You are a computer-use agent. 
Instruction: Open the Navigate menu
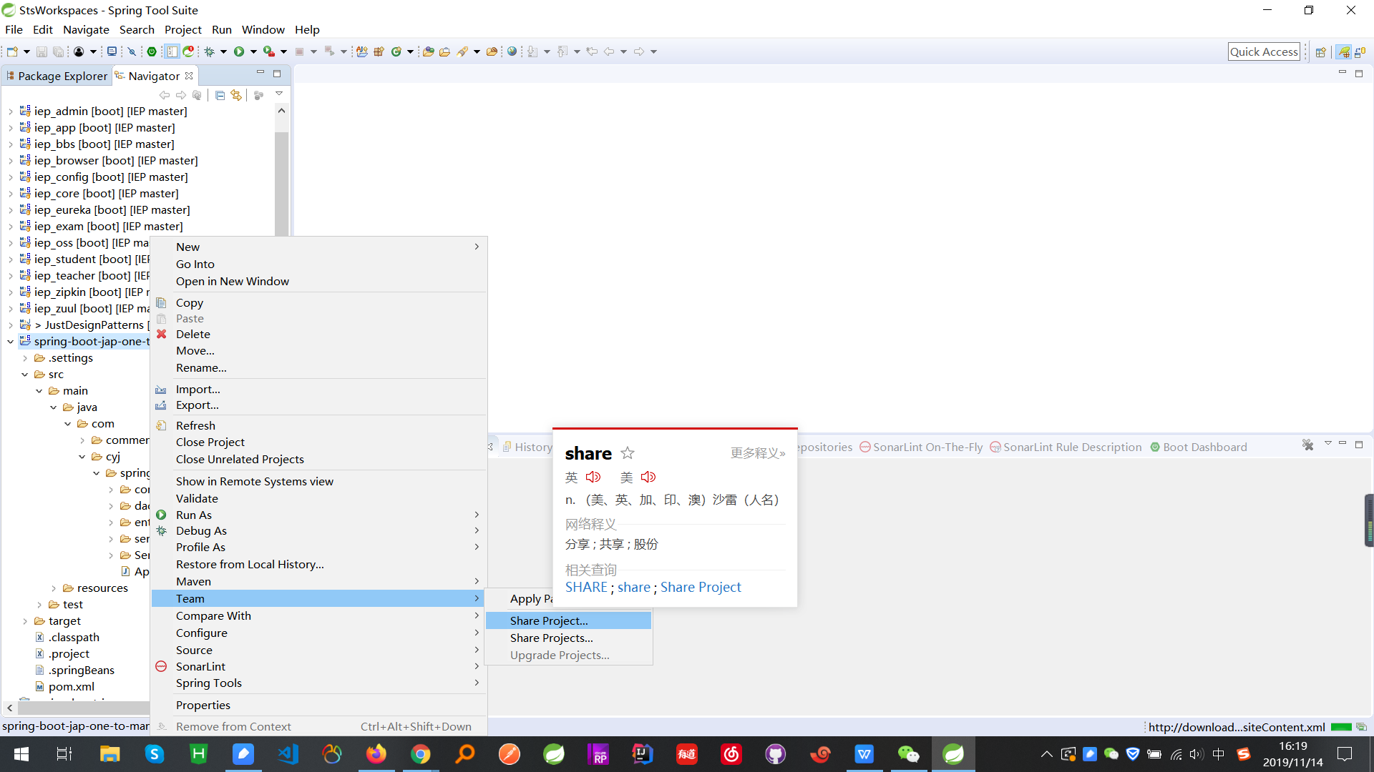point(86,29)
